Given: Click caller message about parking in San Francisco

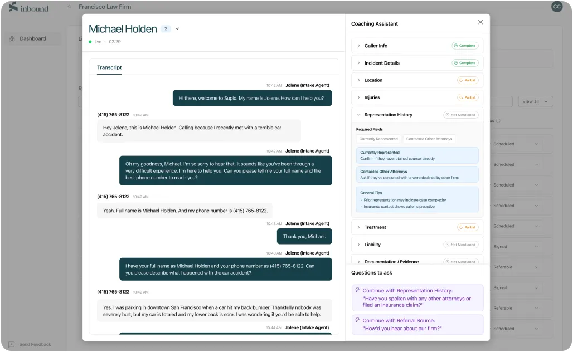Looking at the screenshot, I should 215,311.
